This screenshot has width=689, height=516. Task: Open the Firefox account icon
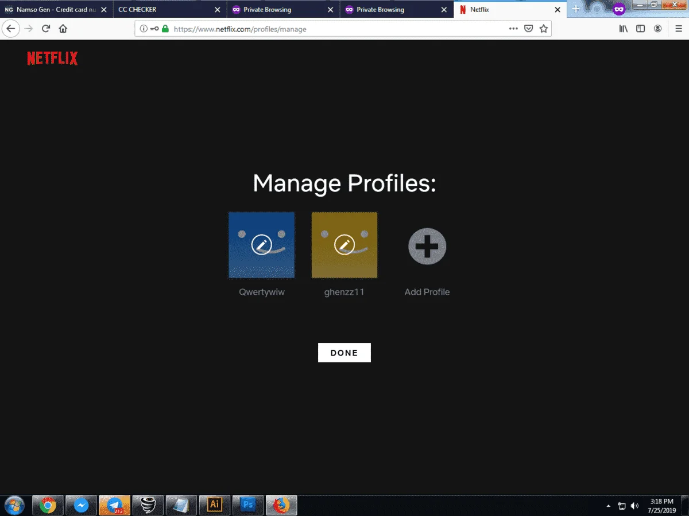[658, 29]
